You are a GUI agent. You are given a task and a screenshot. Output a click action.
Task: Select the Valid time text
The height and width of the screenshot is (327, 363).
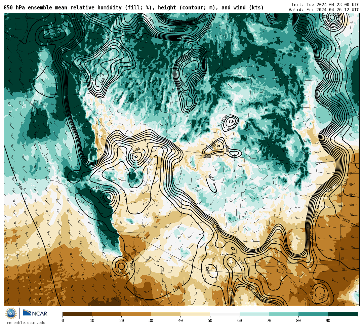click(x=324, y=10)
